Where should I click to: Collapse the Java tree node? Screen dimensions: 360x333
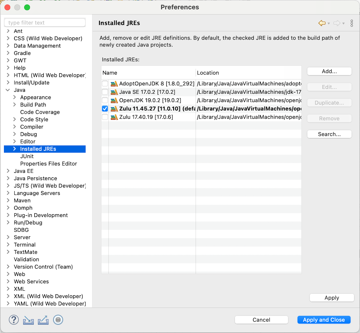pos(8,90)
